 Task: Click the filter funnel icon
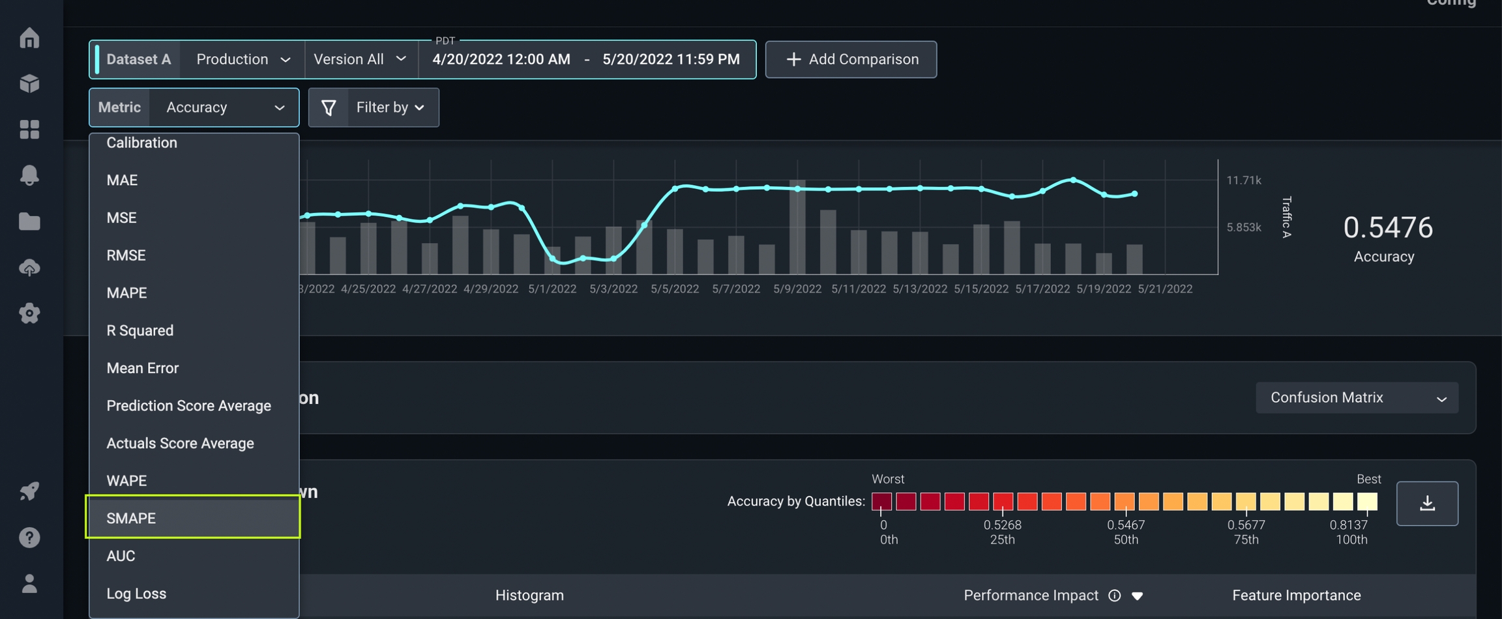[x=329, y=108]
